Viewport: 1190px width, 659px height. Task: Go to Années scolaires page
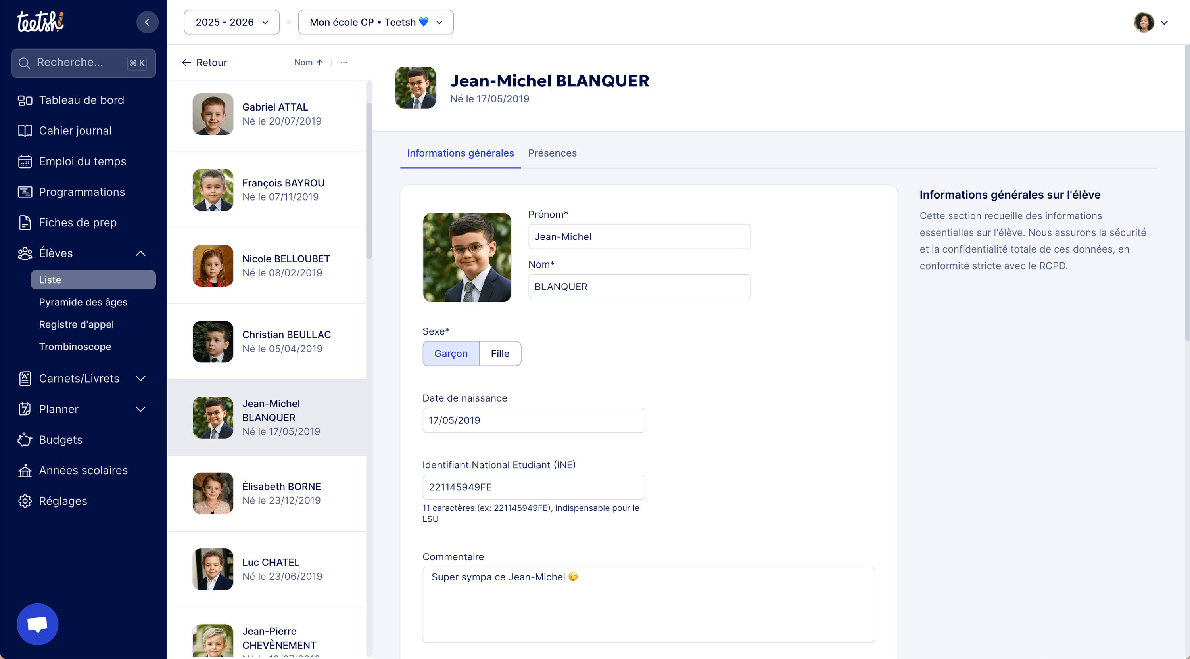[x=83, y=470]
